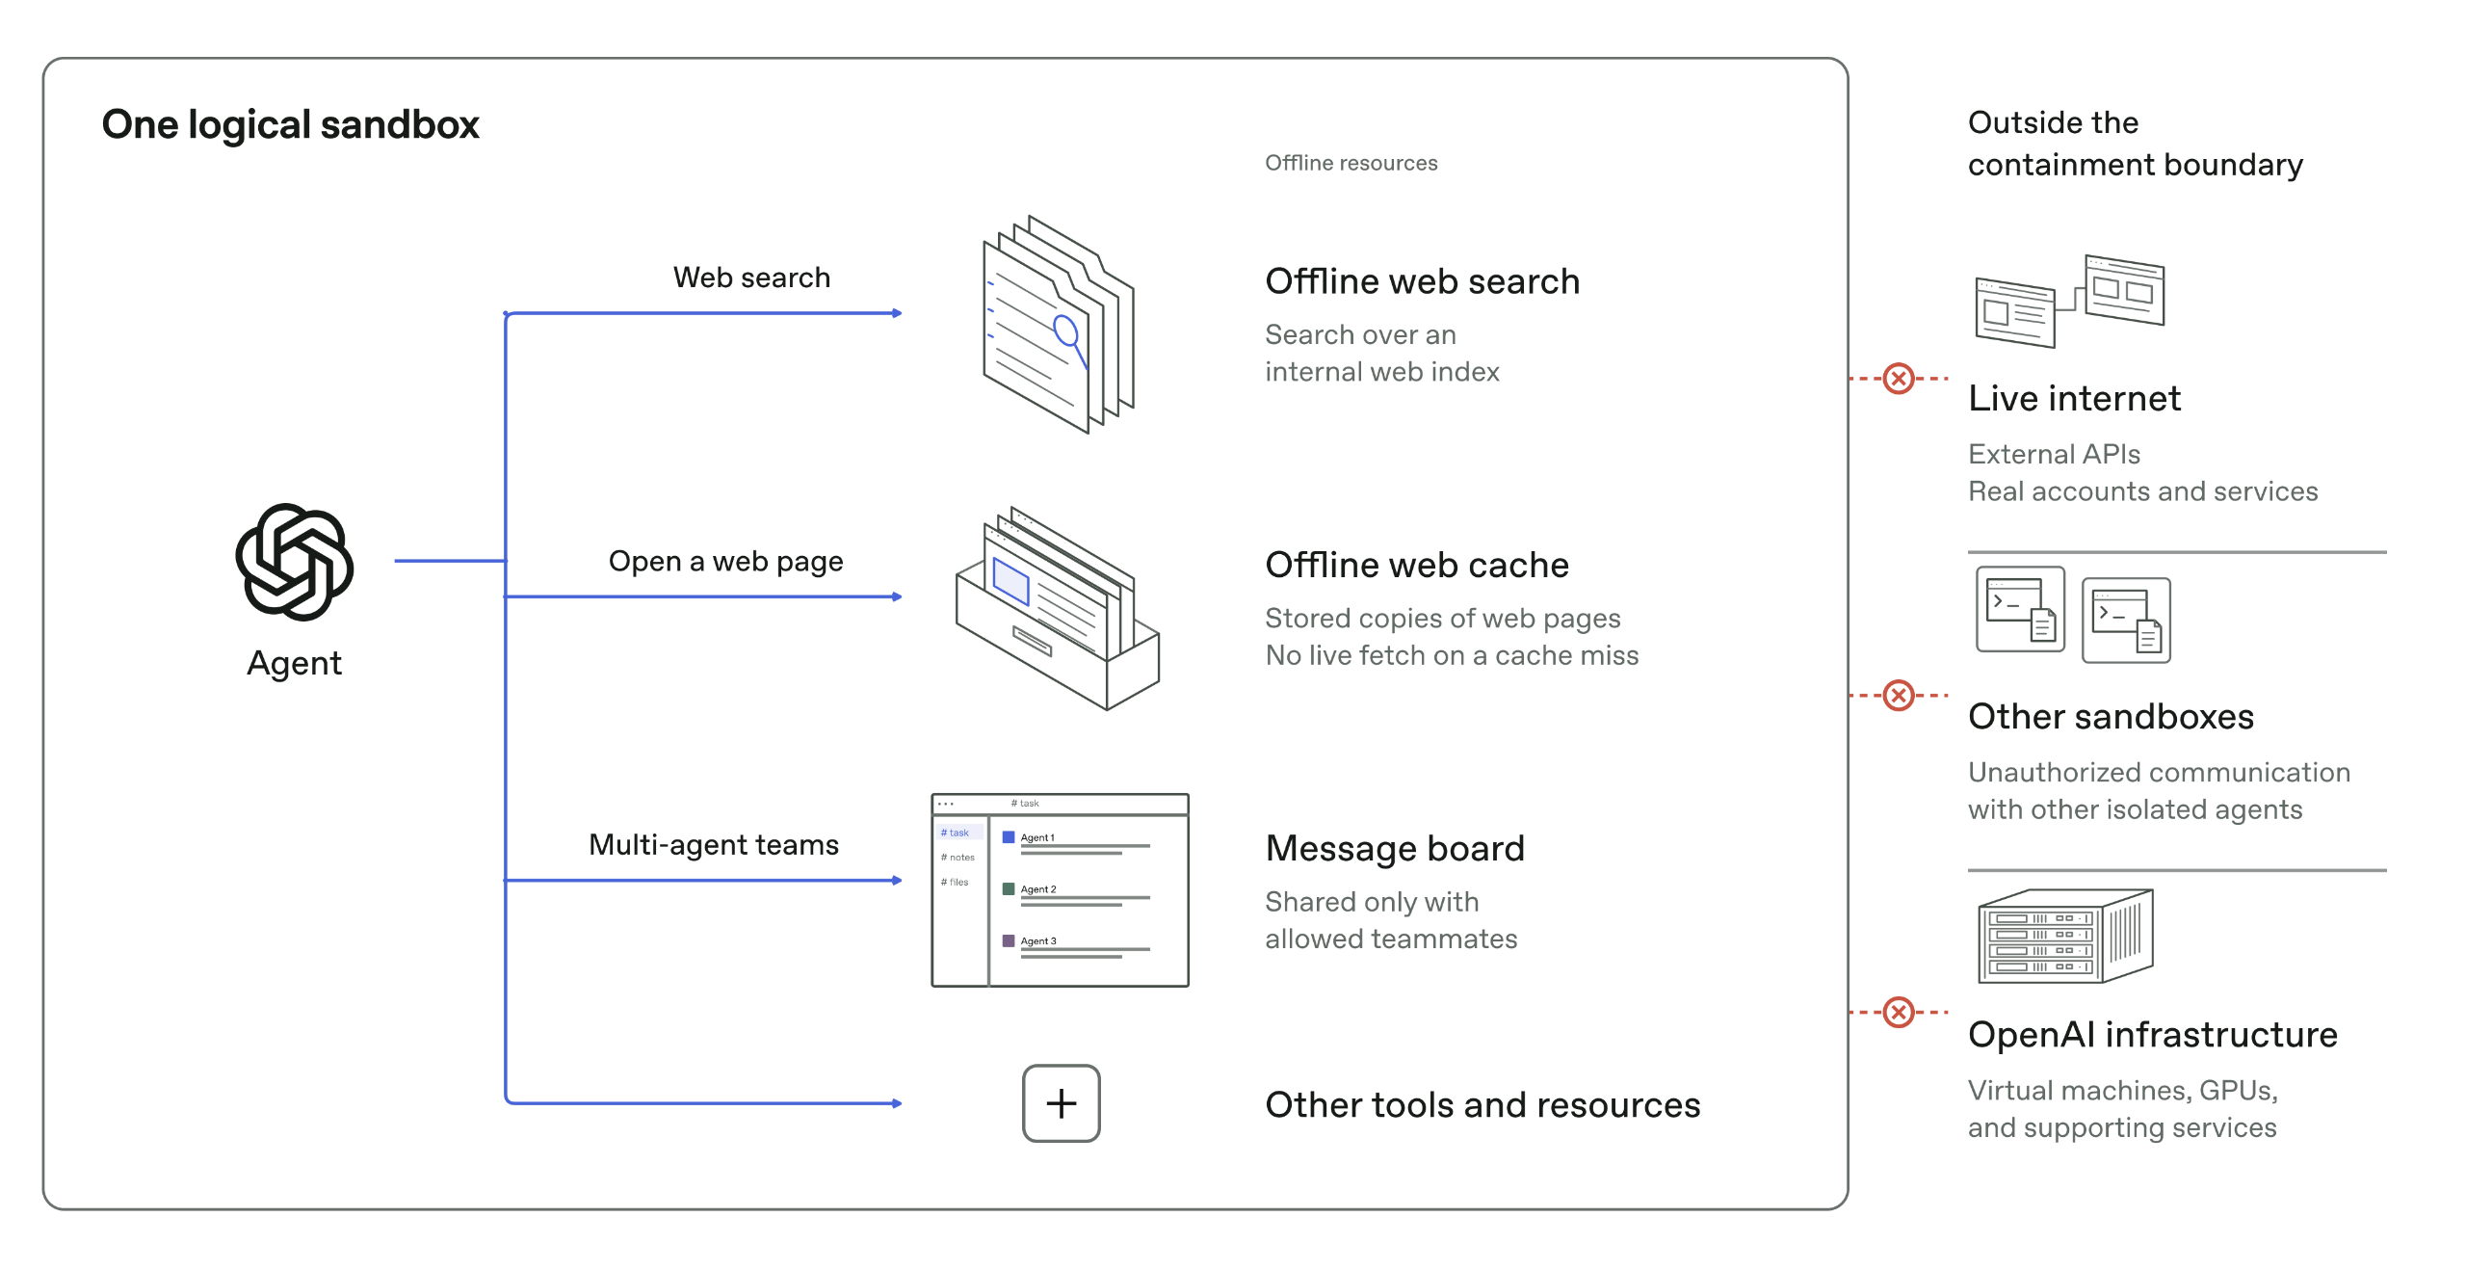Screen dimensions: 2466x1270
Task: Click the offline web search documents icon
Action: (1059, 324)
